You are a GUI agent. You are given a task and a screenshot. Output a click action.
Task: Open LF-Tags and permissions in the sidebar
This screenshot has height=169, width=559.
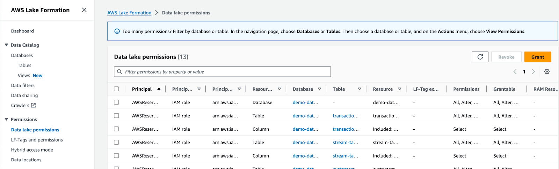click(37, 140)
